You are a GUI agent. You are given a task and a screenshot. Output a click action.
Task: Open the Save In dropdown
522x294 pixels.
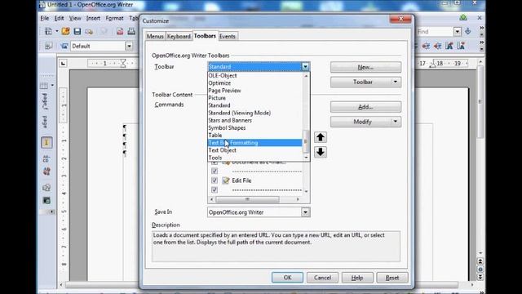(305, 212)
